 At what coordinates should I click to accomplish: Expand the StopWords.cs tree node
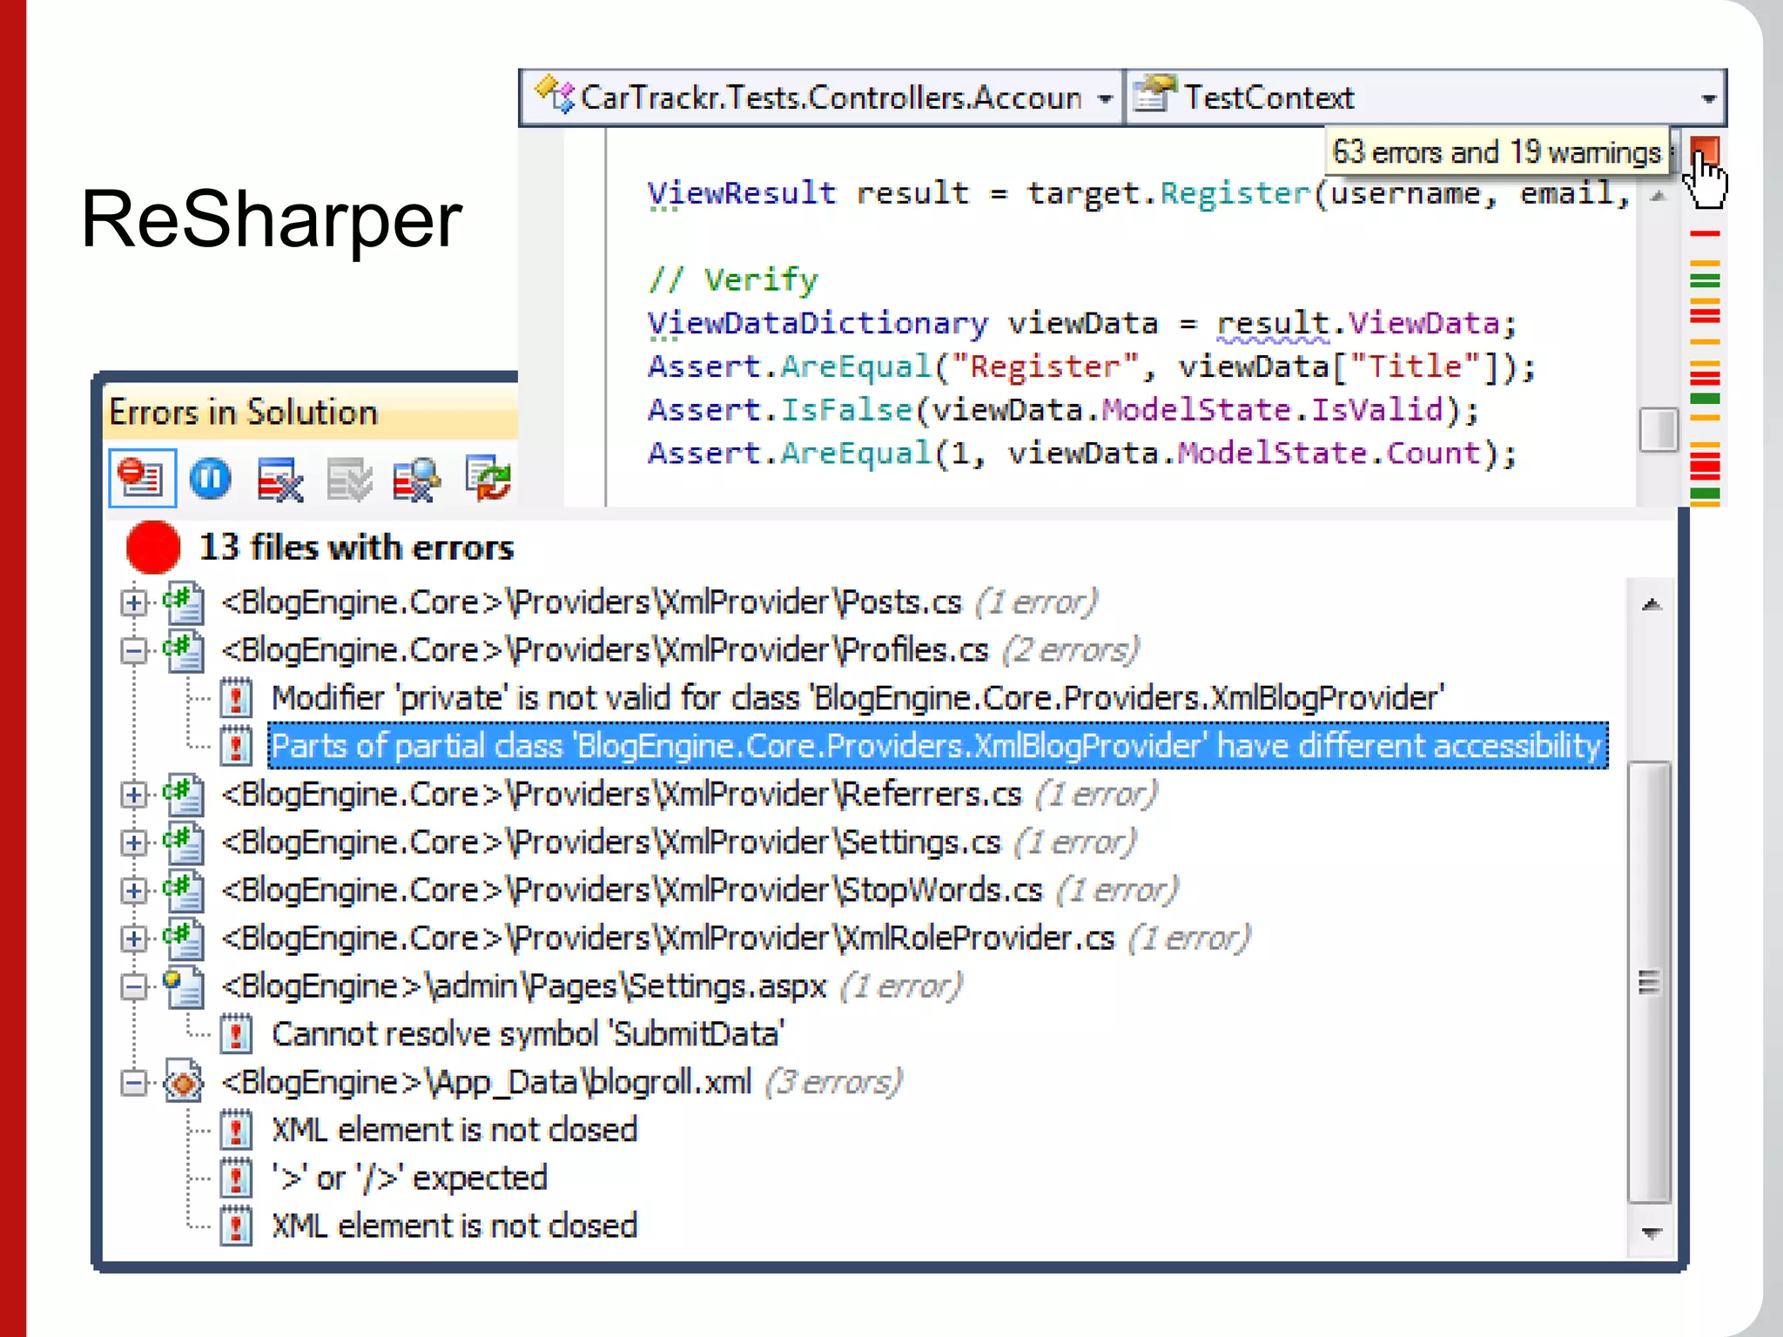[133, 890]
